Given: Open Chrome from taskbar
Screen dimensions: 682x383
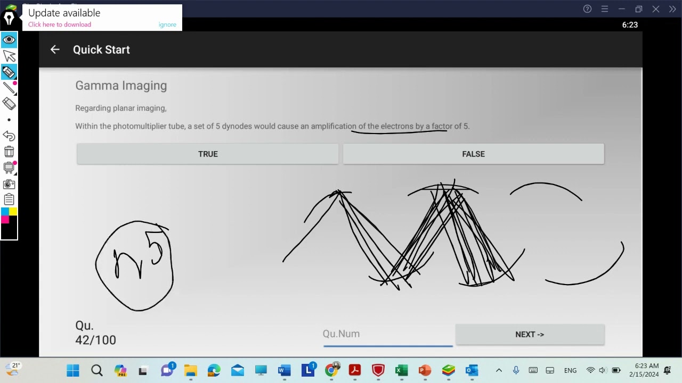Looking at the screenshot, I should coord(331,370).
